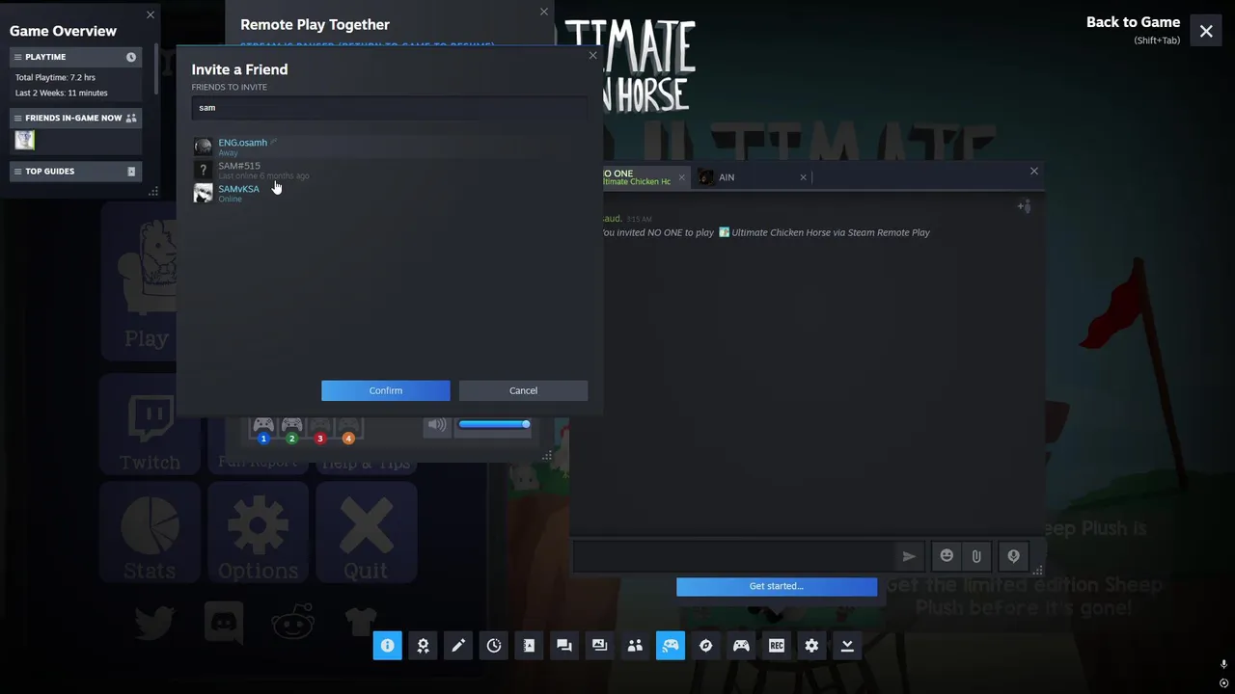The height and width of the screenshot is (694, 1235).
Task: Adjust the Remote Play volume slider
Action: click(494, 424)
